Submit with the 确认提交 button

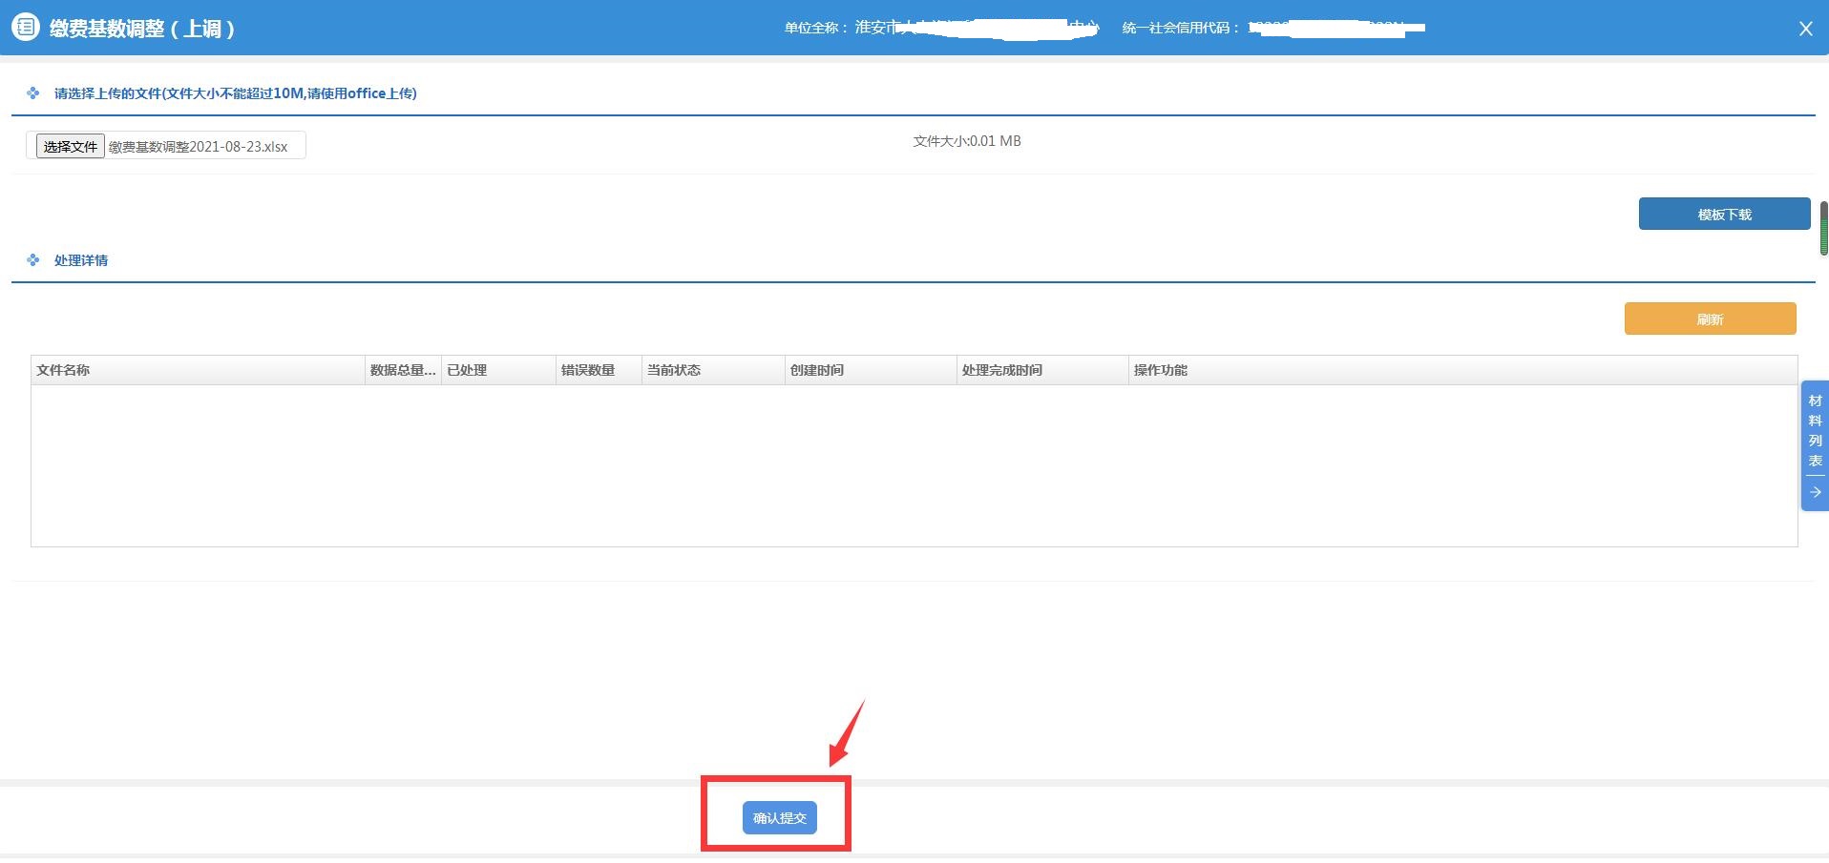779,818
